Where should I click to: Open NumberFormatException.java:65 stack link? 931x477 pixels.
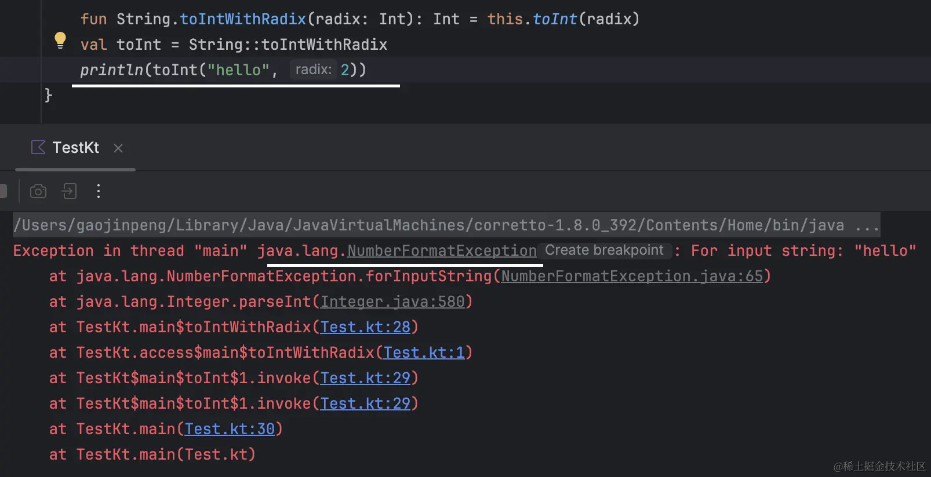pos(632,276)
